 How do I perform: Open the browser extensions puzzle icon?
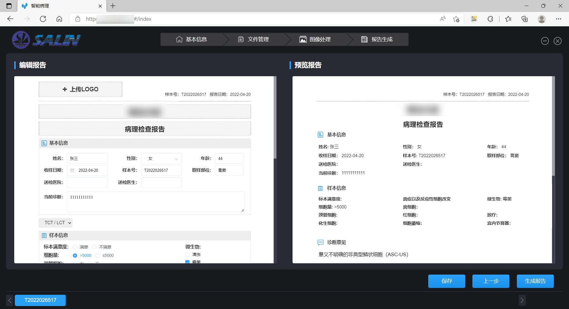[x=490, y=19]
